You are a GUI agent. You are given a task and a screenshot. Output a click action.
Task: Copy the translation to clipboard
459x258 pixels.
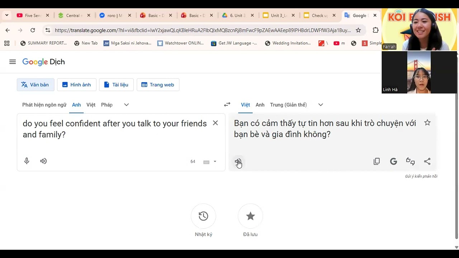click(x=377, y=161)
